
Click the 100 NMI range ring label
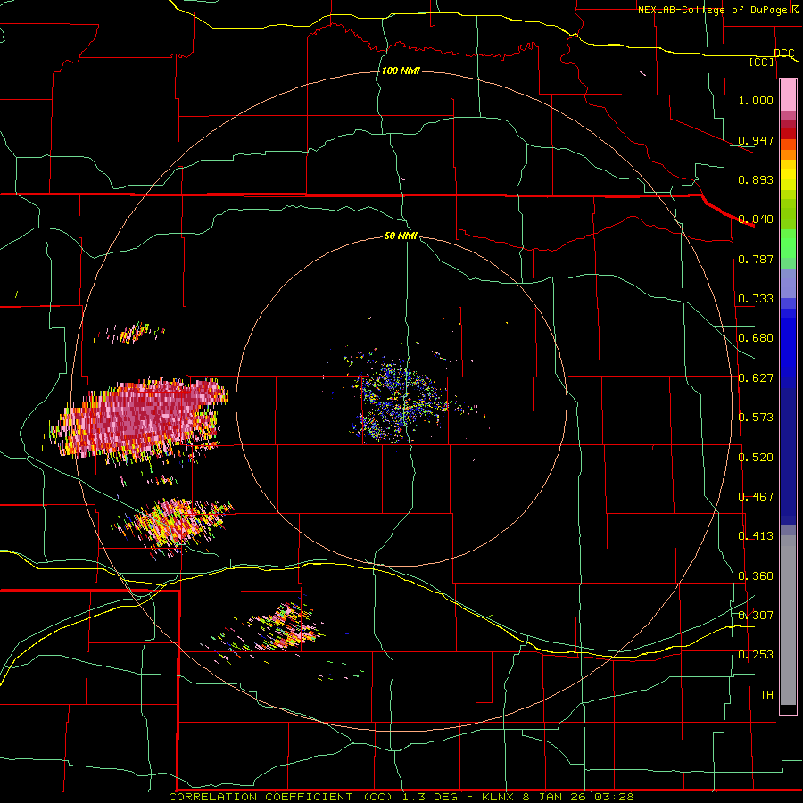(401, 70)
